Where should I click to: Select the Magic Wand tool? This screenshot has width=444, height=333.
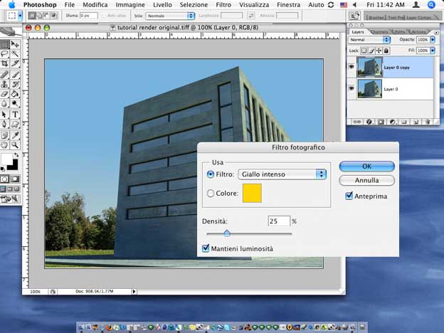click(15, 53)
